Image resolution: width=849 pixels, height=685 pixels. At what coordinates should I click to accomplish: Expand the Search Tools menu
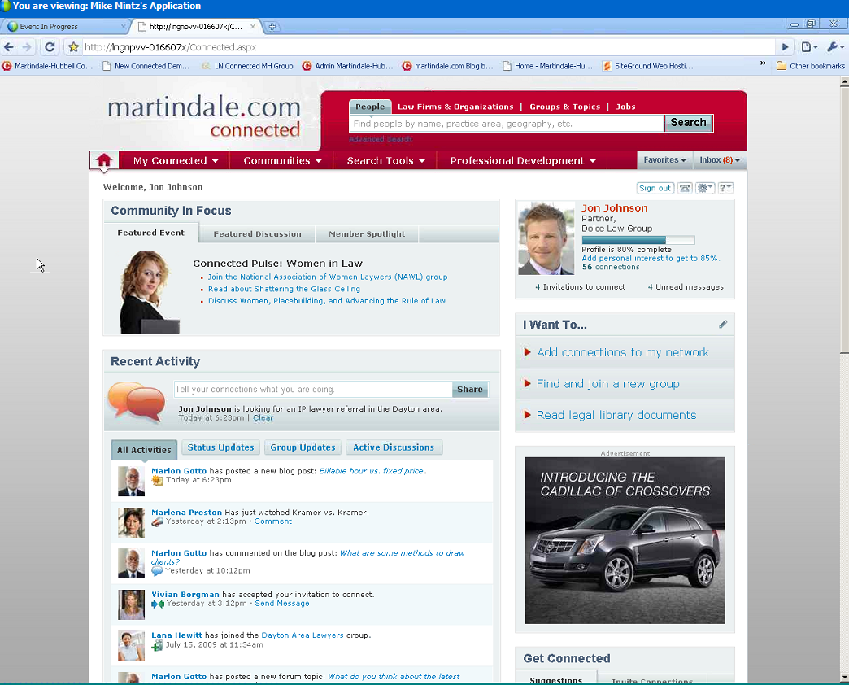click(x=385, y=161)
